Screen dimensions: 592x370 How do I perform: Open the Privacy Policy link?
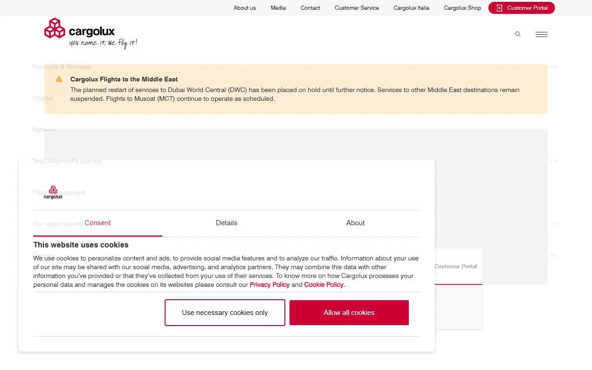tap(270, 284)
